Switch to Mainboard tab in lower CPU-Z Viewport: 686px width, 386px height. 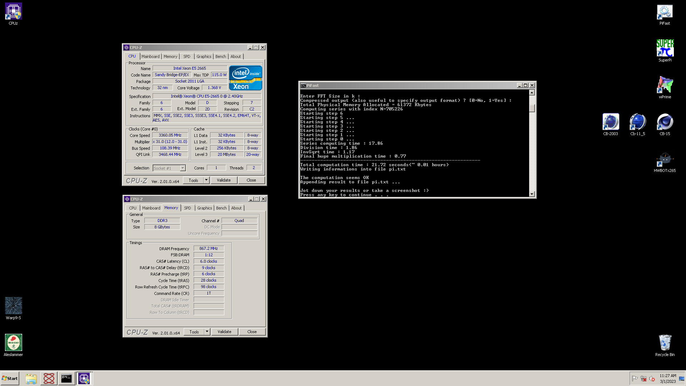(151, 208)
